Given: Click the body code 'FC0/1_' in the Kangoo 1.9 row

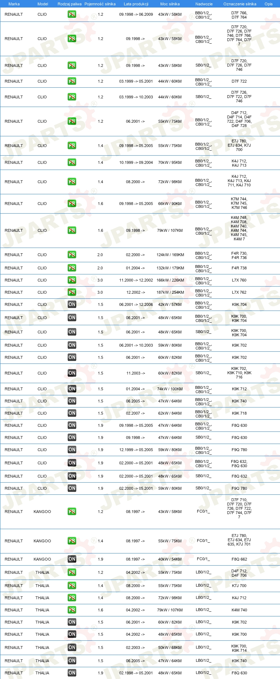Looking at the screenshot, I should click(x=203, y=559).
